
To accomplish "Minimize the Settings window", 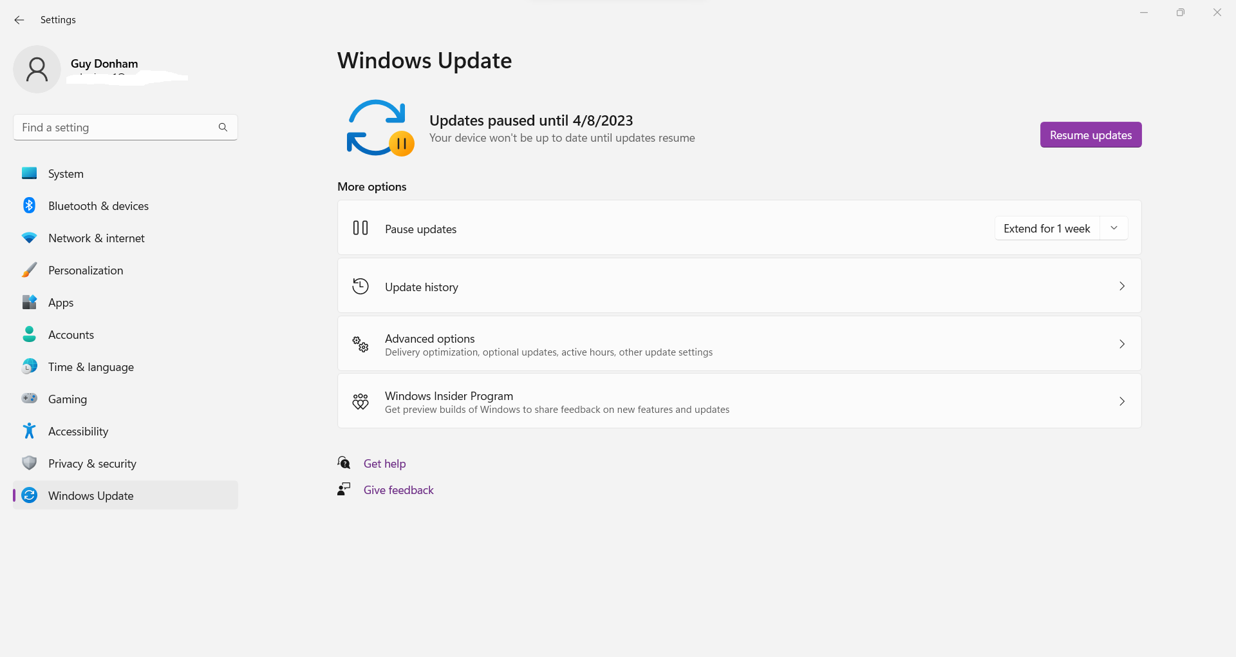I will pos(1144,12).
